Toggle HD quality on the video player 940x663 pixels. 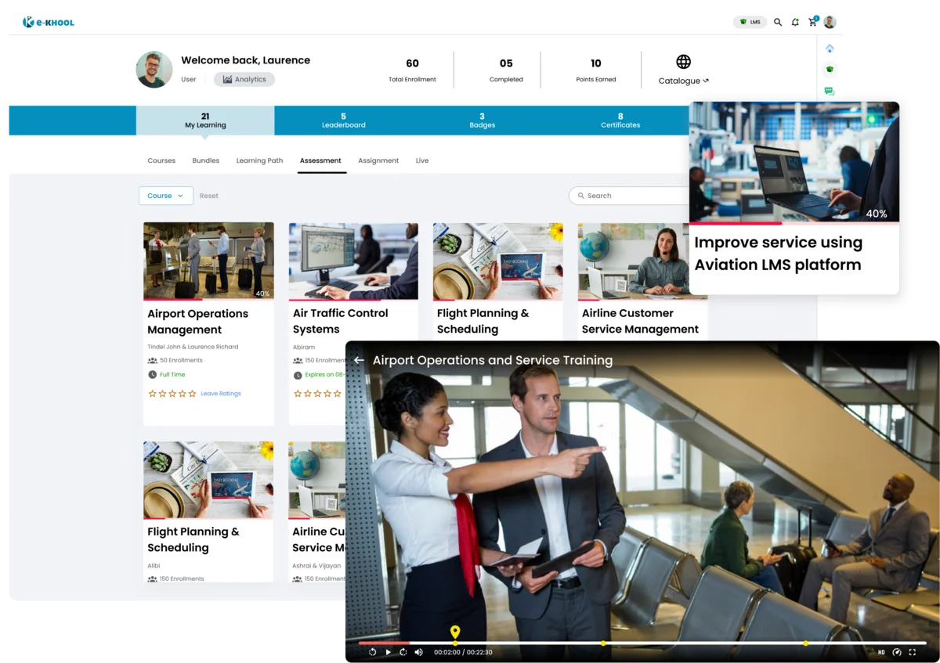tap(881, 651)
